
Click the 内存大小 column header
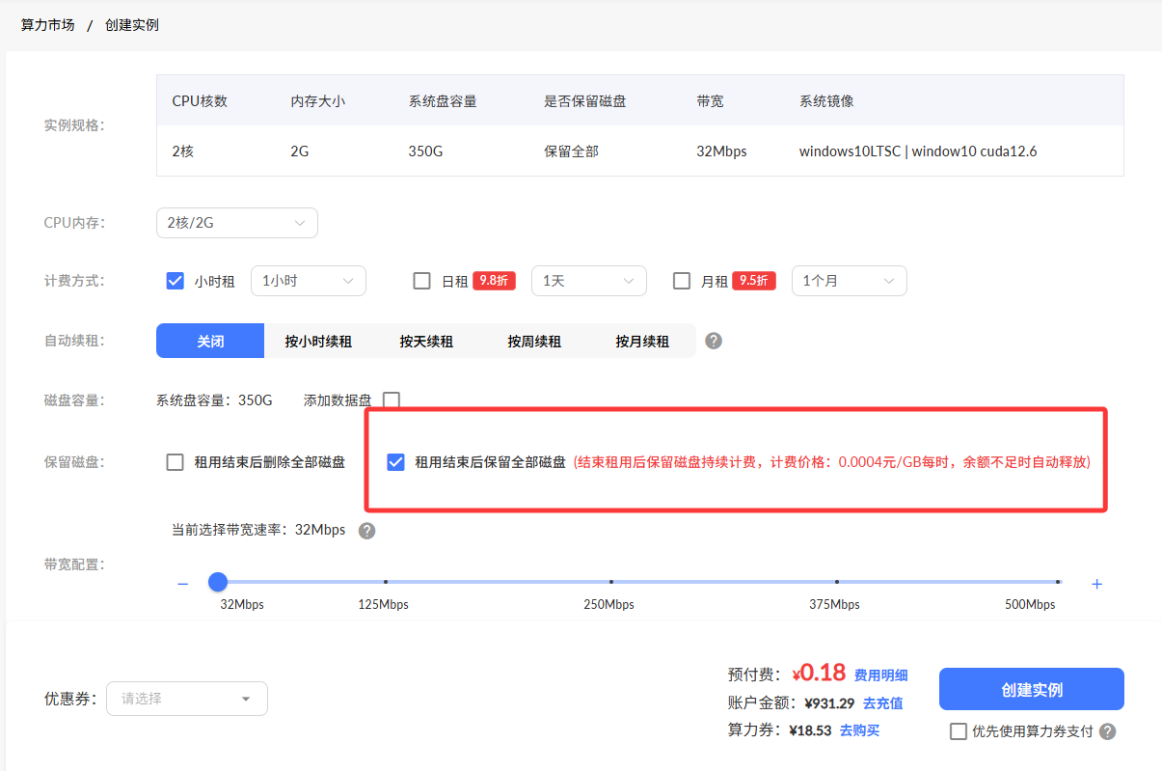[317, 100]
